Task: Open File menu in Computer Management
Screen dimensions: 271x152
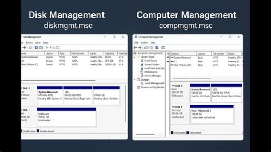Action: click(136, 43)
